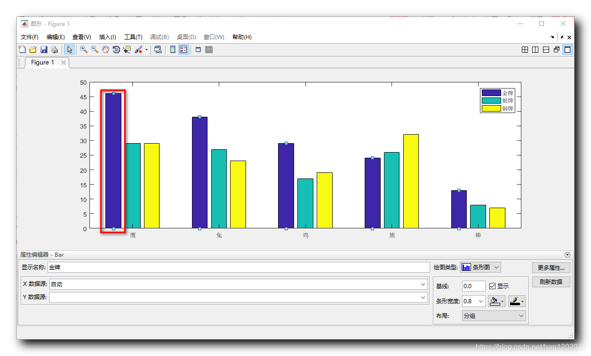Image resolution: width=591 pixels, height=356 pixels.
Task: Open the bar edge line color picker
Action: tap(517, 301)
